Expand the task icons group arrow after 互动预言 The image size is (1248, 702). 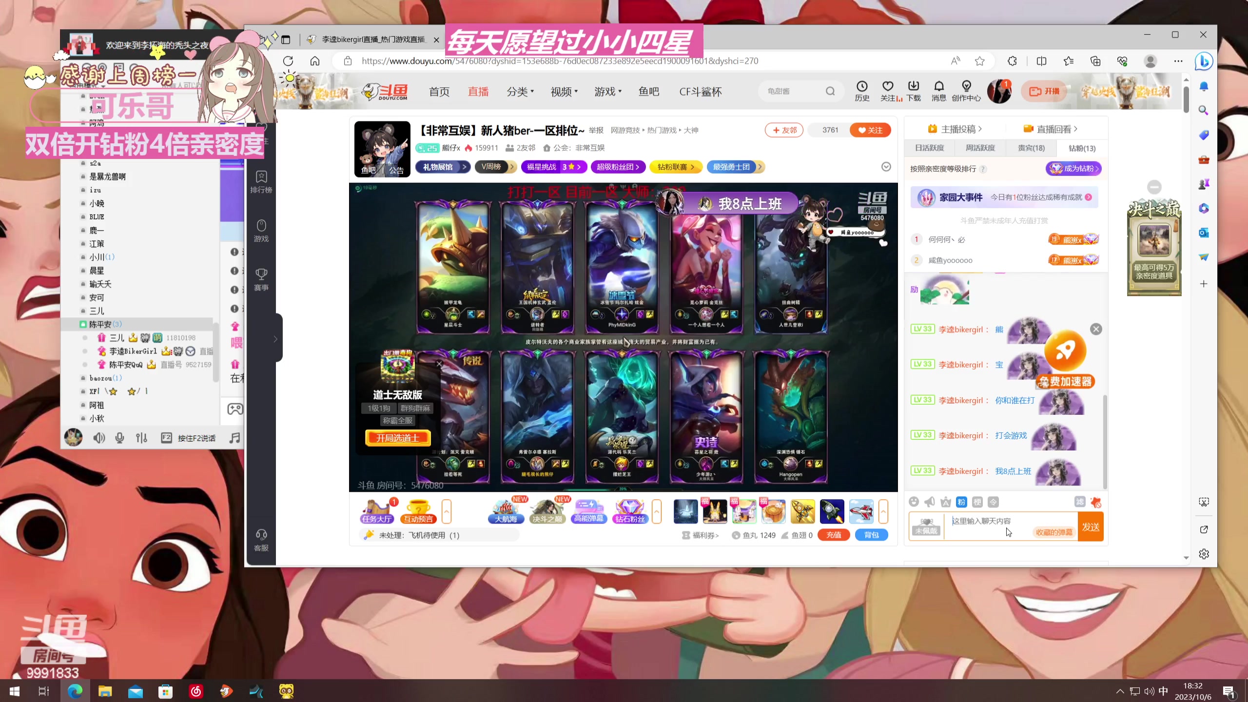pos(447,511)
